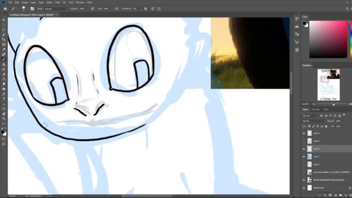Open the brush Opacity dropdown arrow
Screen dimensions: 352x198
click(87, 9)
